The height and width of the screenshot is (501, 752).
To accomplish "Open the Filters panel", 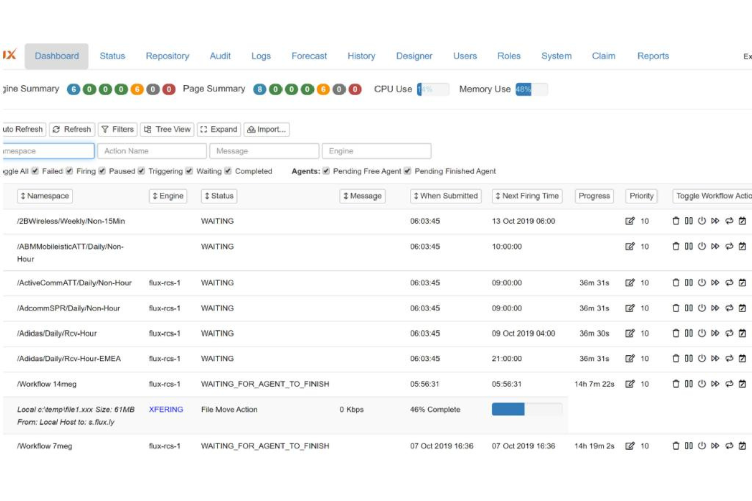I will (x=118, y=129).
